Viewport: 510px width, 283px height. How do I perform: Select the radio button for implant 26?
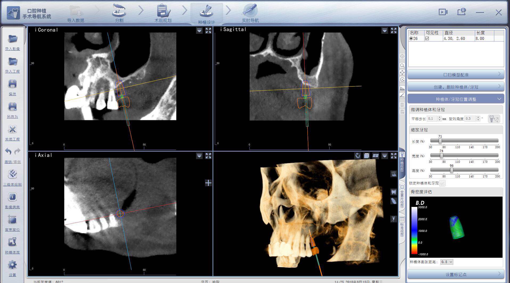pos(411,39)
